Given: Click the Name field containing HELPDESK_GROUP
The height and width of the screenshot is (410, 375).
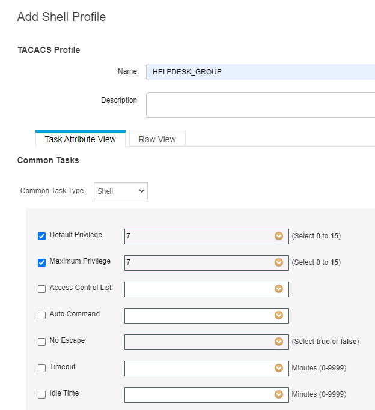Looking at the screenshot, I should [260, 72].
